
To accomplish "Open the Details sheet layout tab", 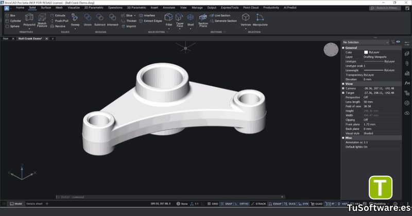I will [35, 204].
